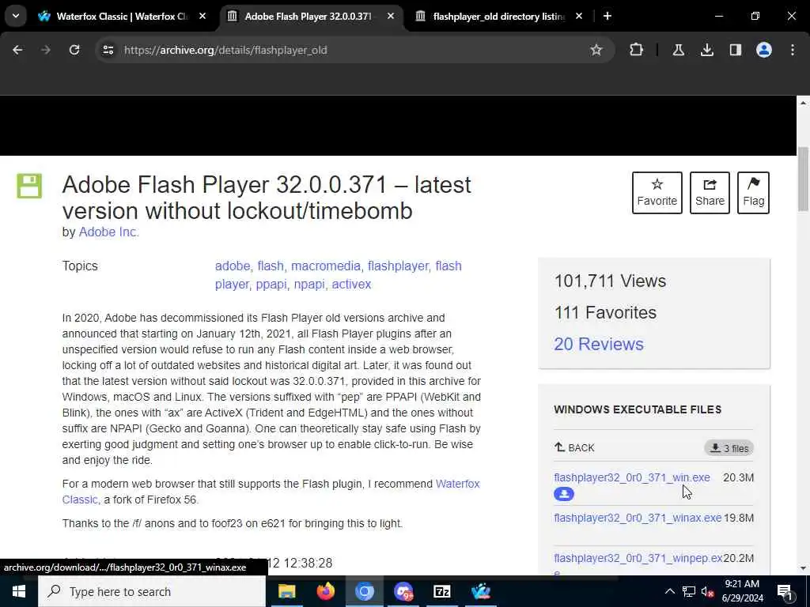This screenshot has height=607, width=810.
Task: Open a new browser tab
Action: pyautogui.click(x=607, y=16)
